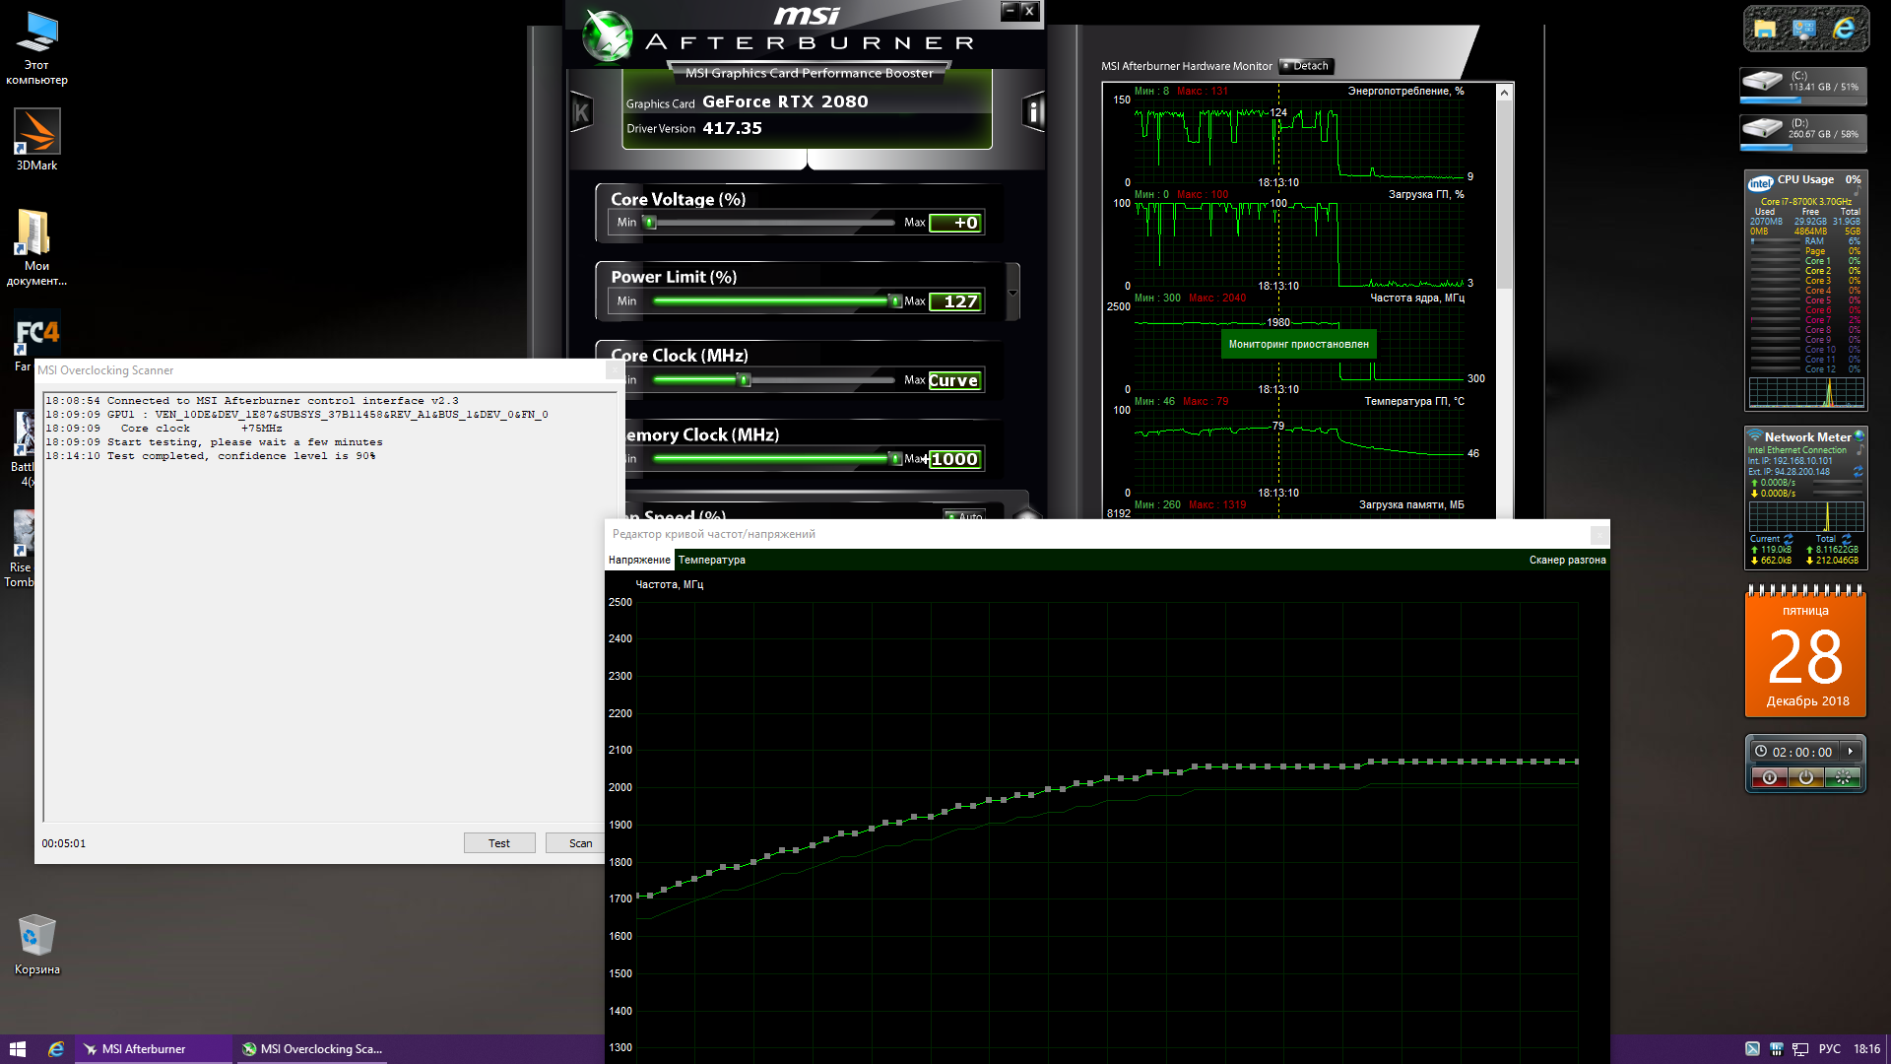Expand the Power Limit dropdown arrow
The width and height of the screenshot is (1891, 1064).
(x=1012, y=293)
